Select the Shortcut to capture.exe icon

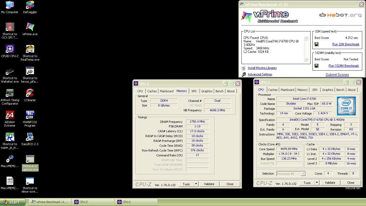[x=30, y=159]
